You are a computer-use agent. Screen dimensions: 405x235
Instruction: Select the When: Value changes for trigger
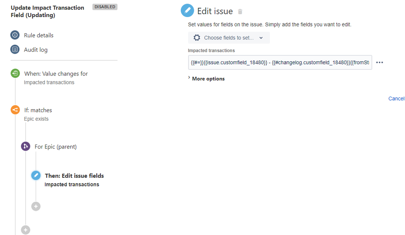[56, 74]
